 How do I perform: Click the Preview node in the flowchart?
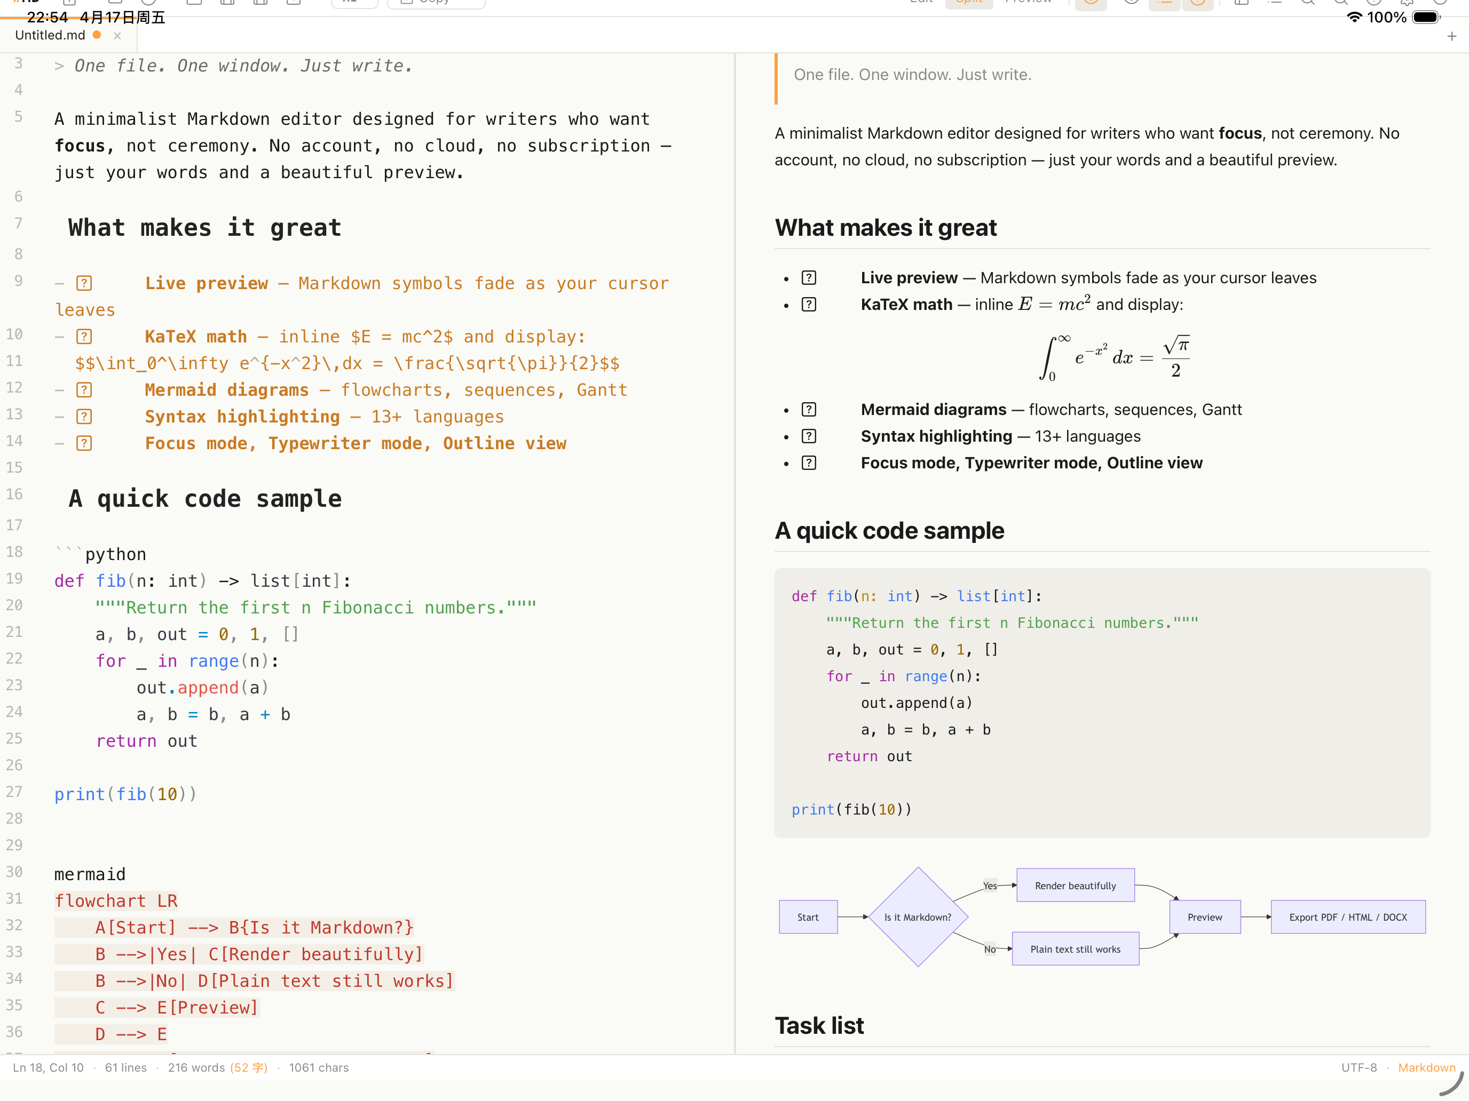[x=1205, y=916]
